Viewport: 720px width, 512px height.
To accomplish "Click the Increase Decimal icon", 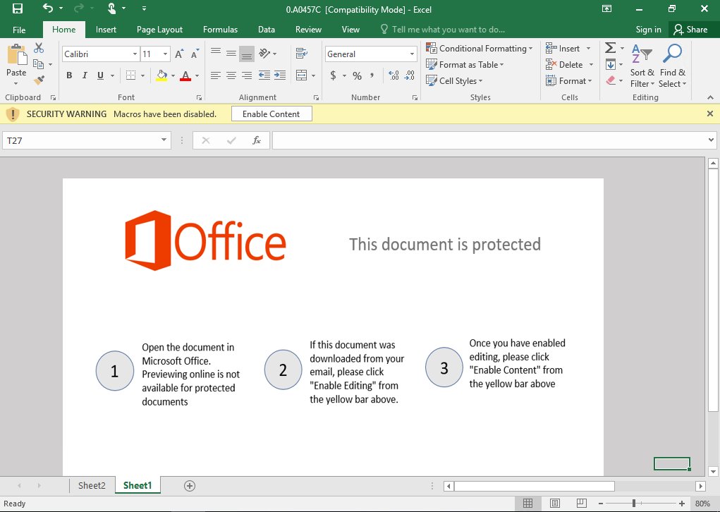I will tap(393, 75).
